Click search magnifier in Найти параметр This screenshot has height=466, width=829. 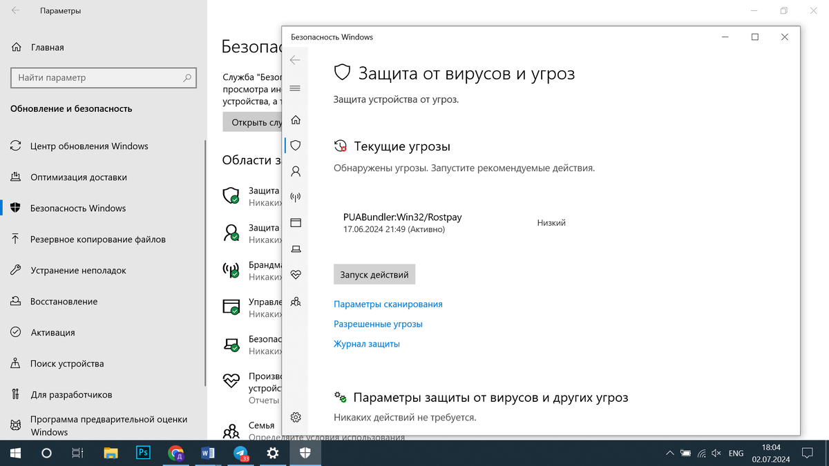(x=187, y=78)
